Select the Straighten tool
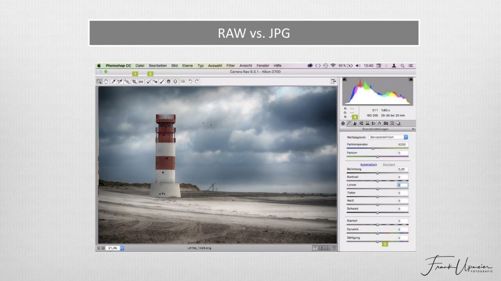 click(141, 81)
